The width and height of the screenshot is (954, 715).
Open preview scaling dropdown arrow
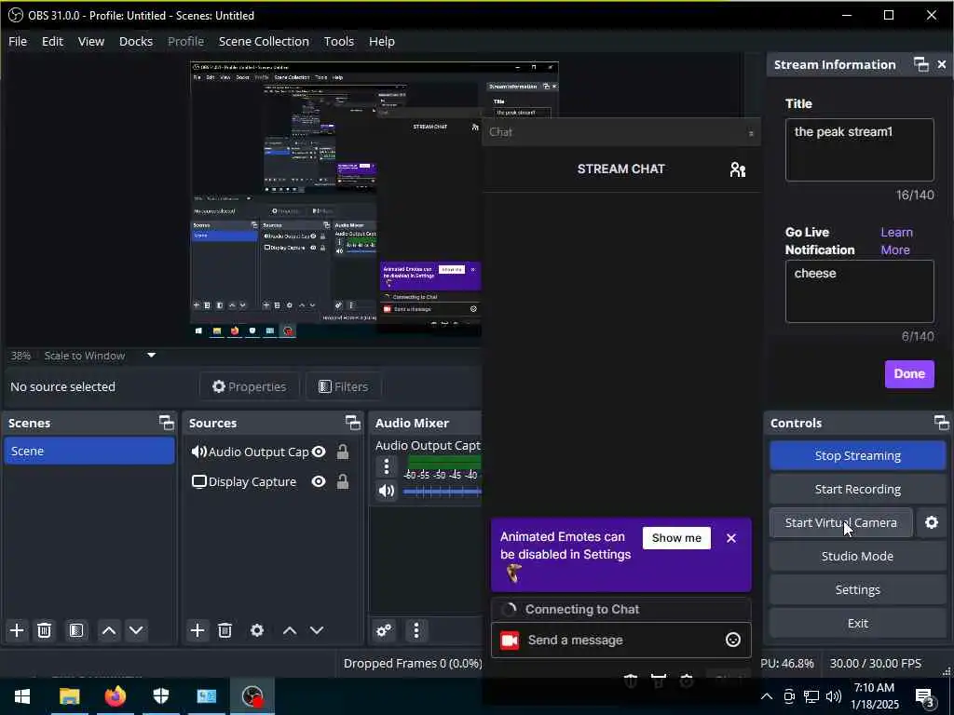152,355
